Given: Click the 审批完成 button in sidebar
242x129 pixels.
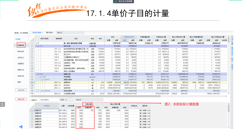Looking at the screenshot, I should click(21, 90).
